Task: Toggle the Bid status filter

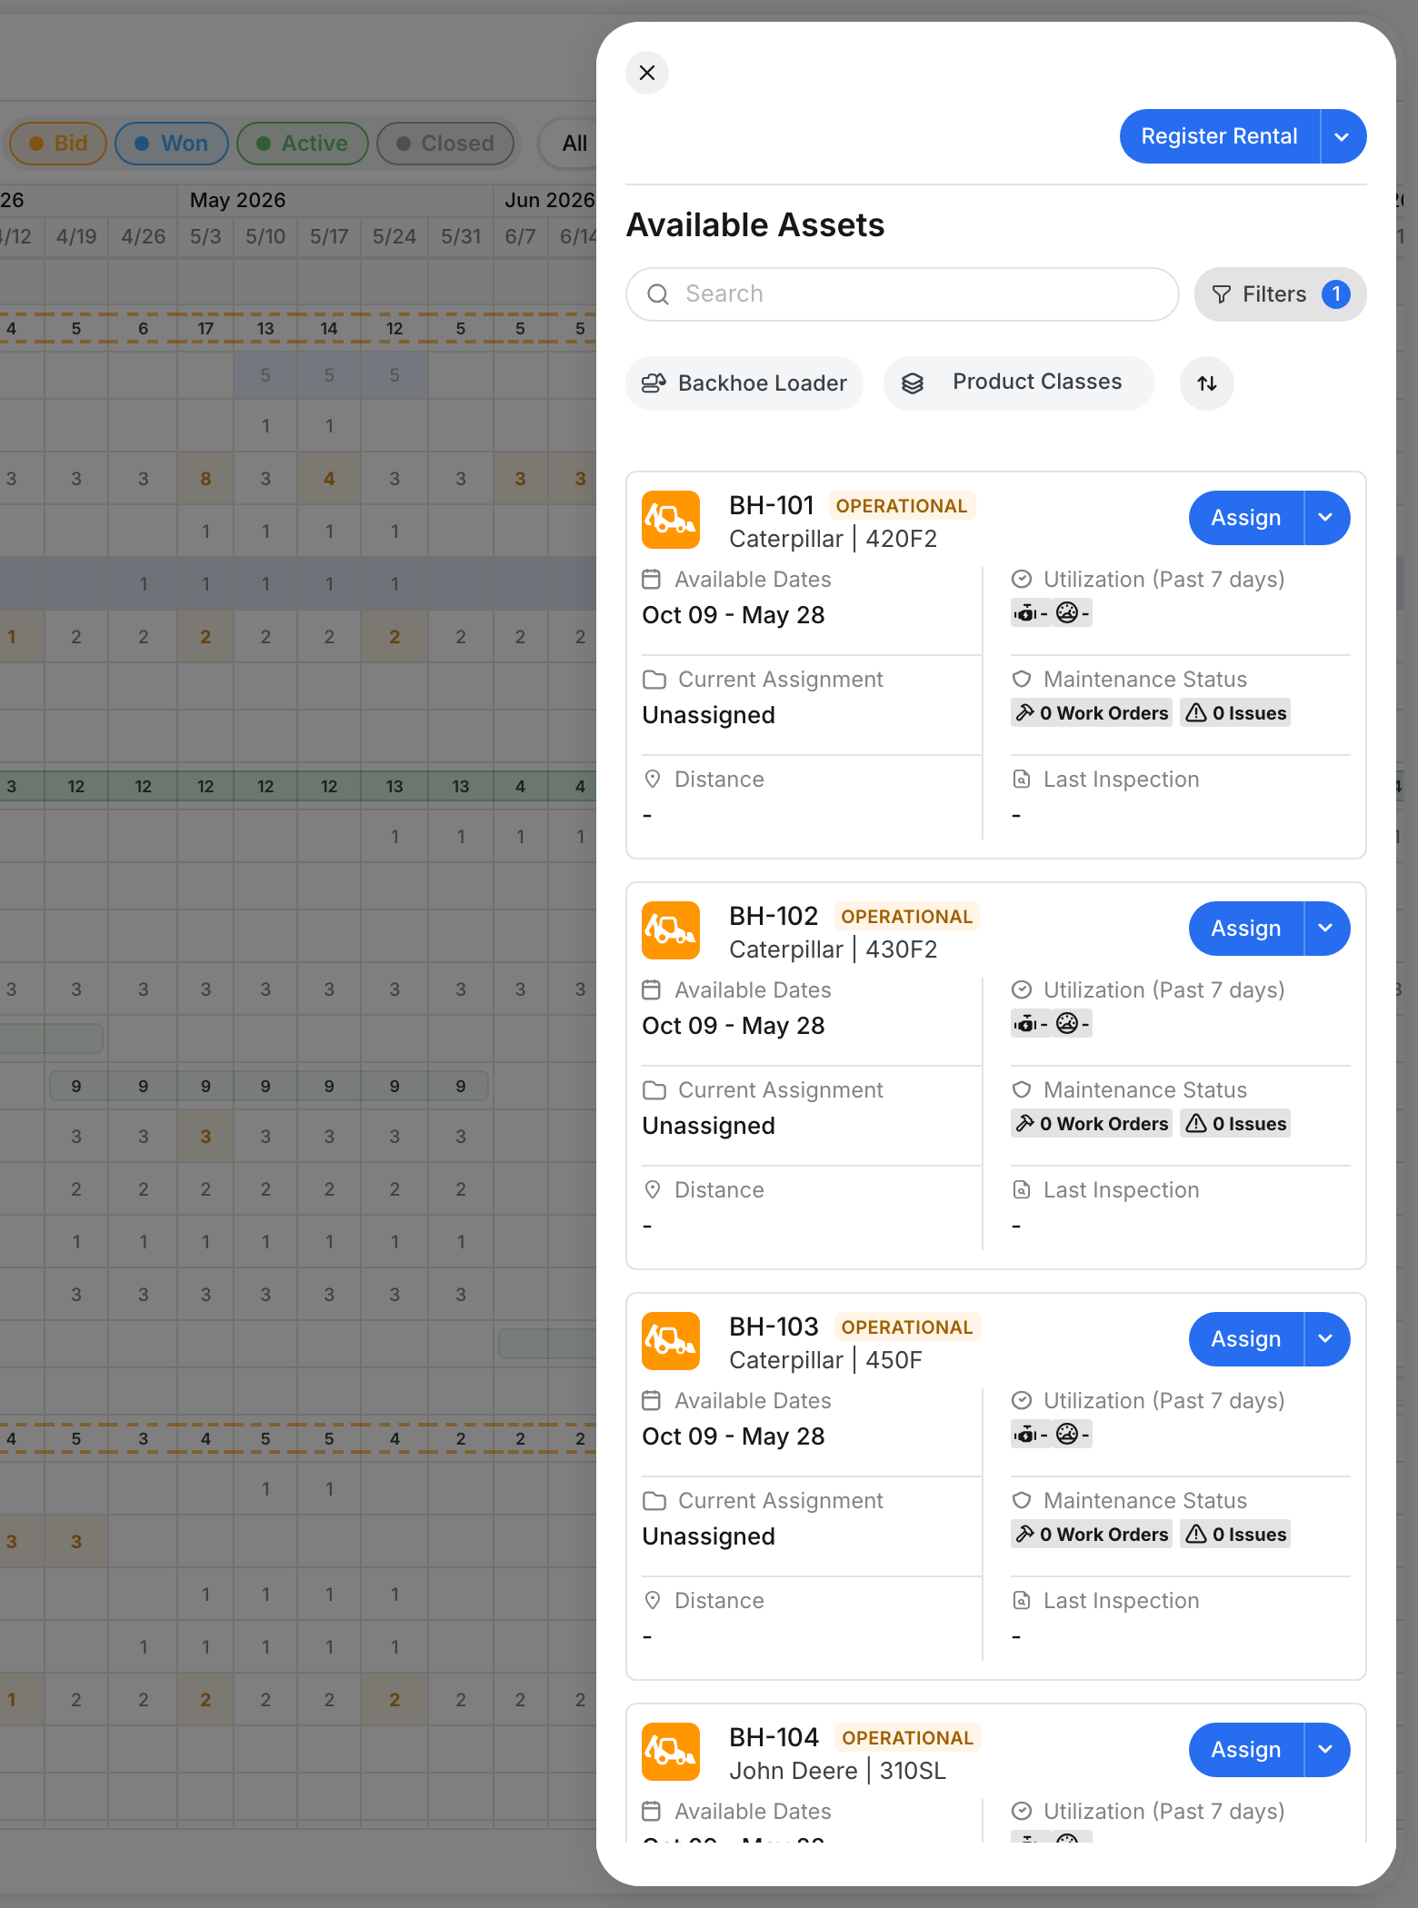Action: (x=58, y=144)
